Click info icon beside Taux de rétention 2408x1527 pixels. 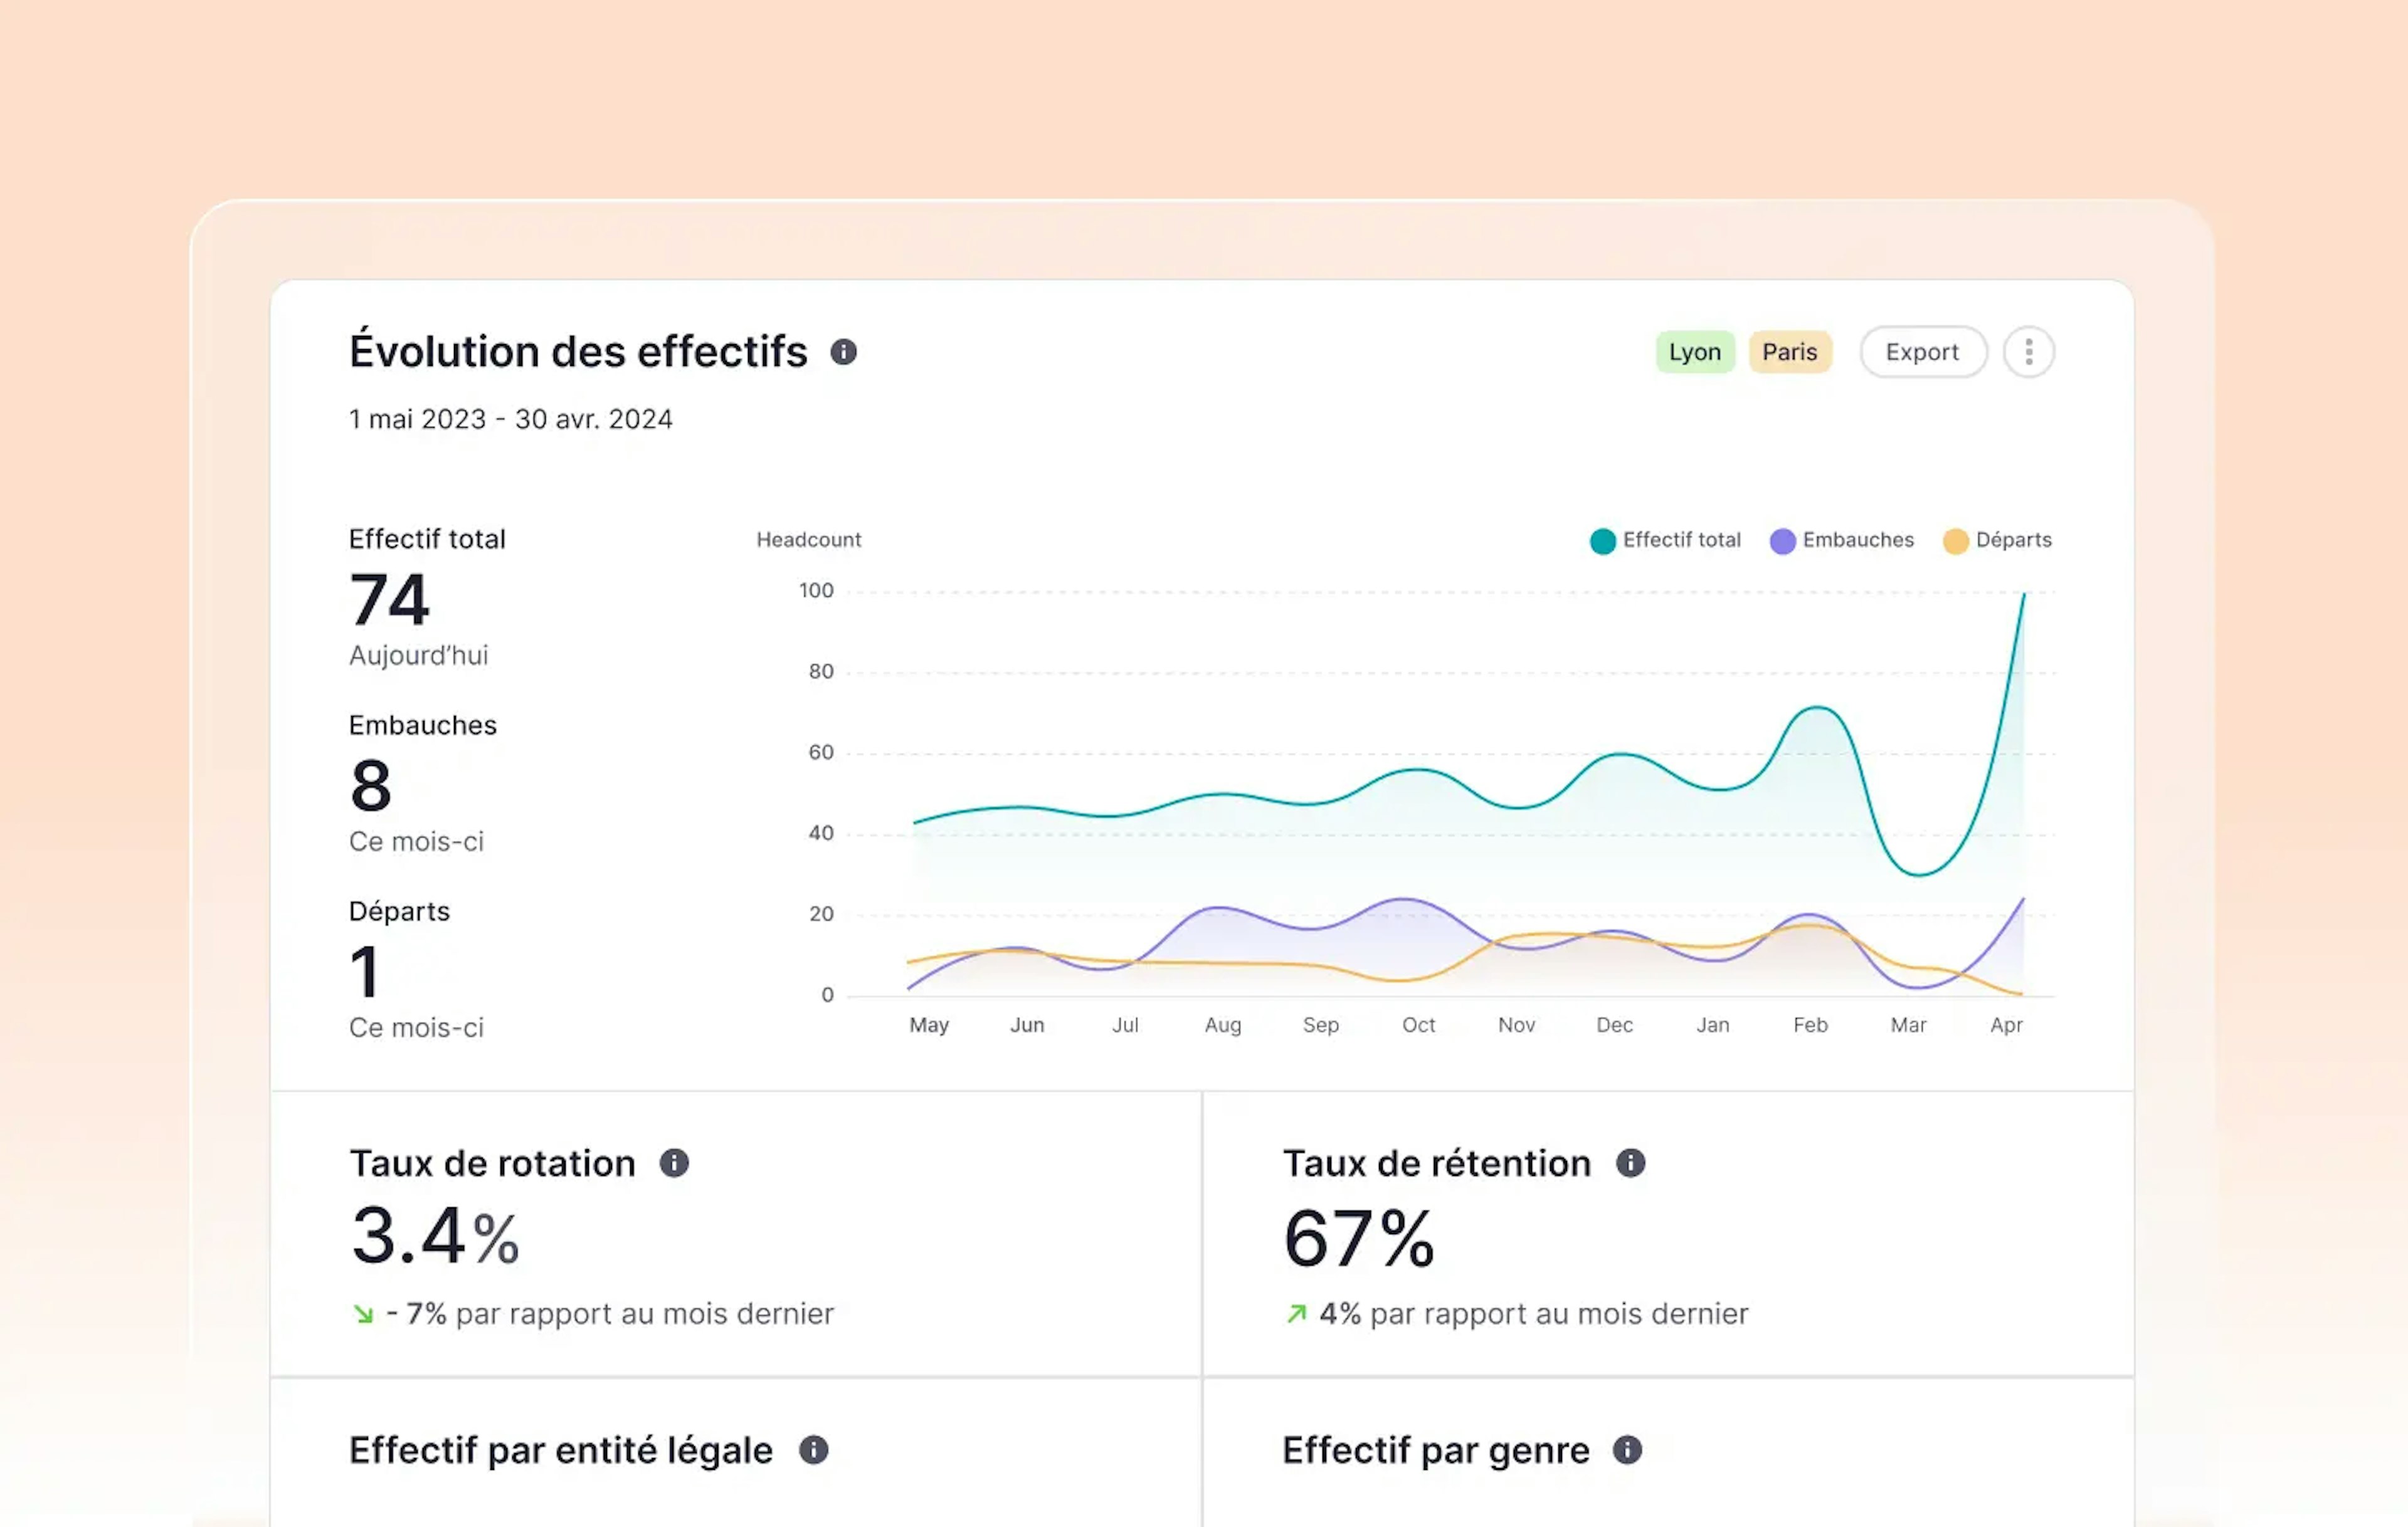point(1630,1163)
